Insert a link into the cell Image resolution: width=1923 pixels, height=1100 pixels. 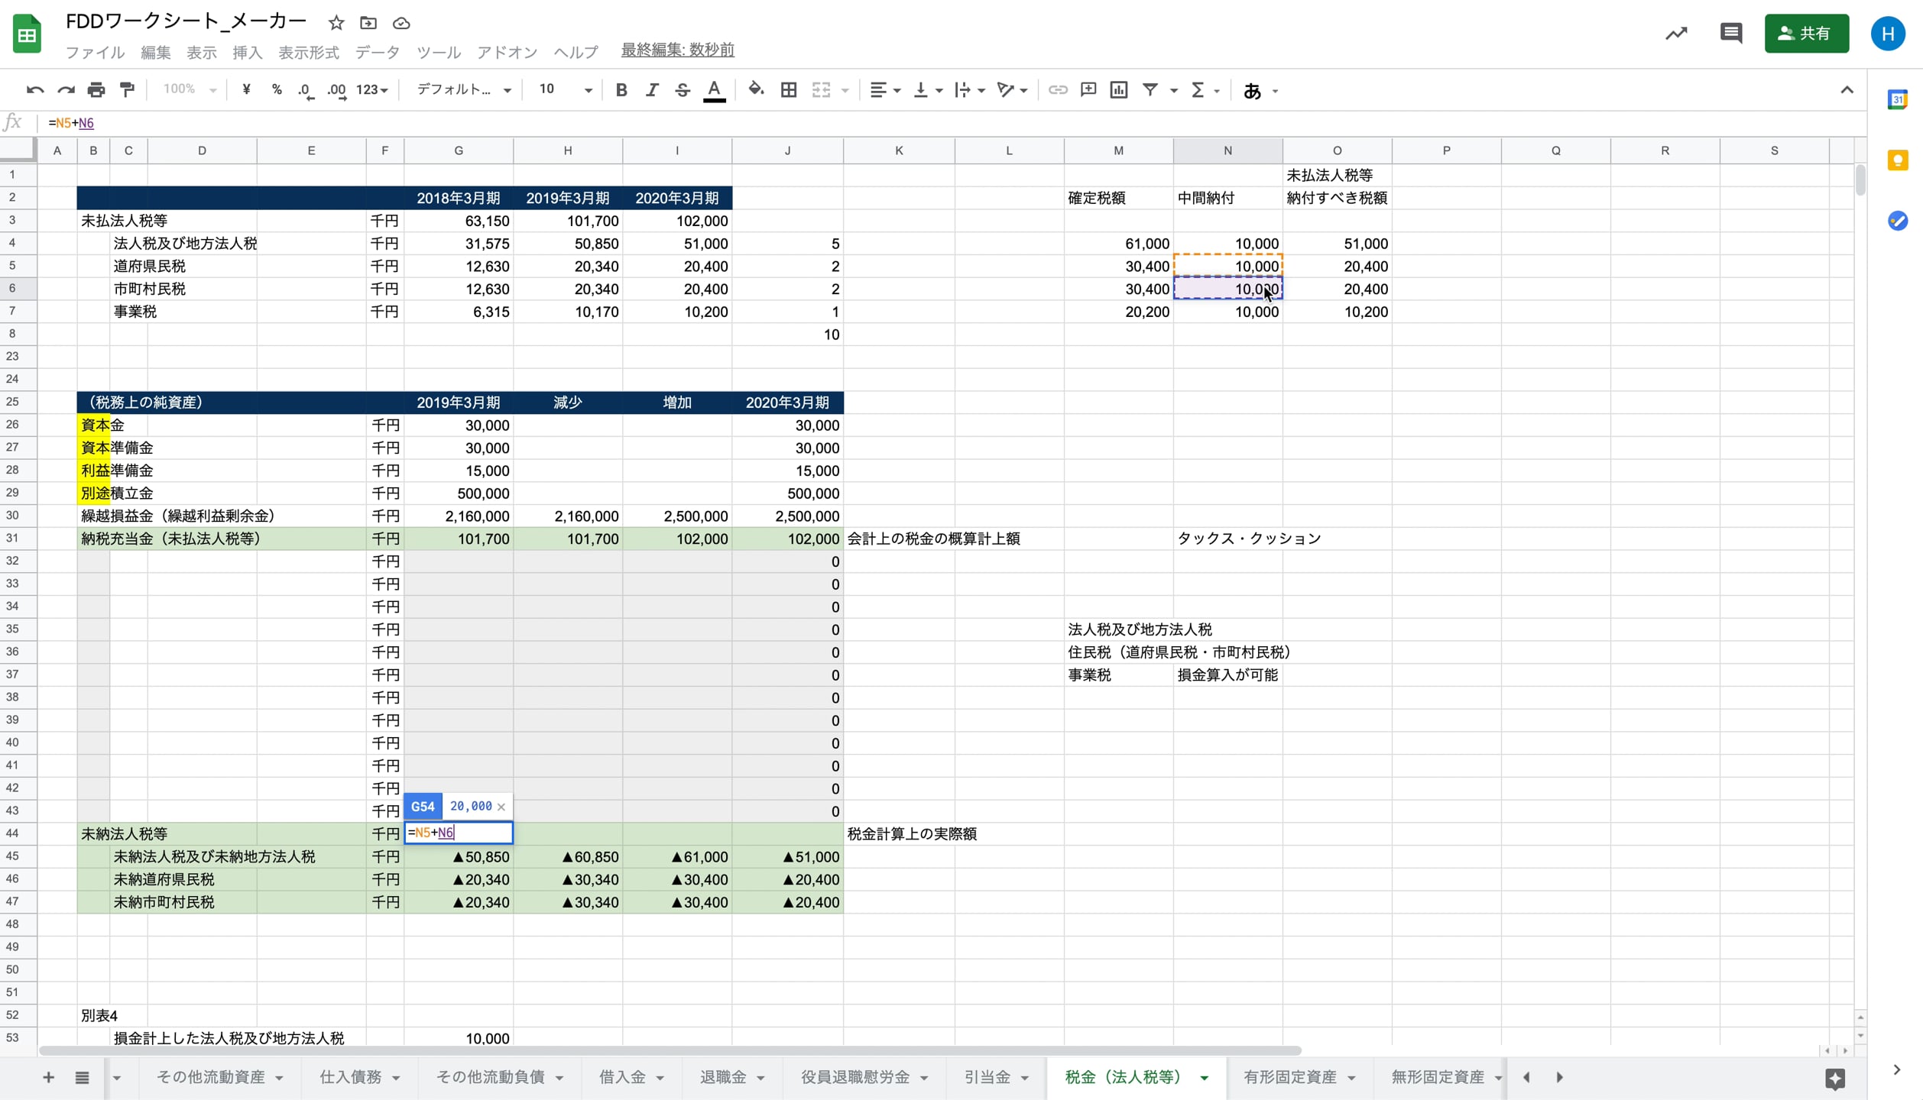[1058, 89]
